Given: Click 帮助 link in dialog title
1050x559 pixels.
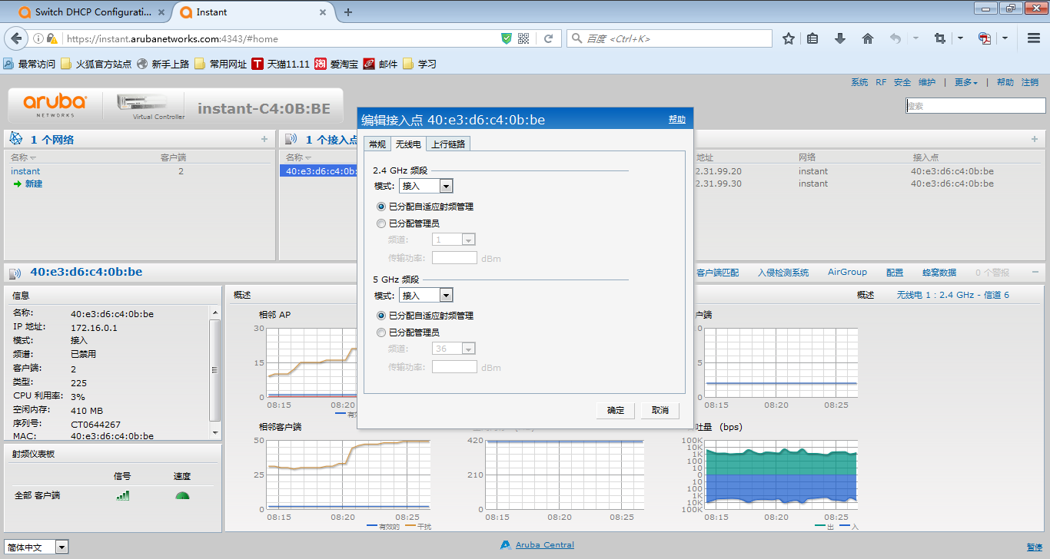Looking at the screenshot, I should (677, 120).
